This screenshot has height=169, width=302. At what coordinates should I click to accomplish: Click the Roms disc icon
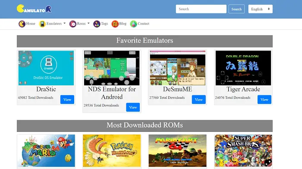pos(73,24)
